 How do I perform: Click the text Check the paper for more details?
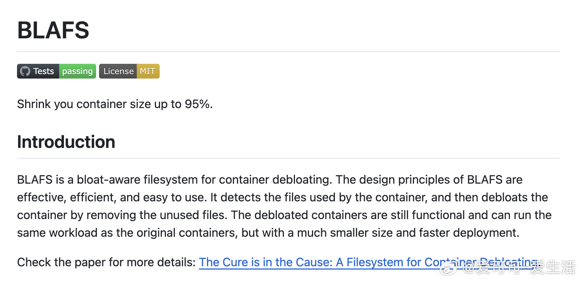tap(106, 262)
